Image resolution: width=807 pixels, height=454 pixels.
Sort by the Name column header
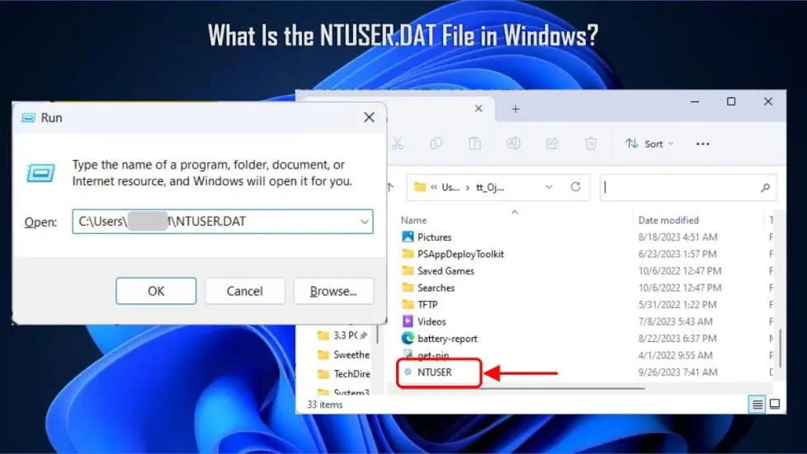click(413, 220)
